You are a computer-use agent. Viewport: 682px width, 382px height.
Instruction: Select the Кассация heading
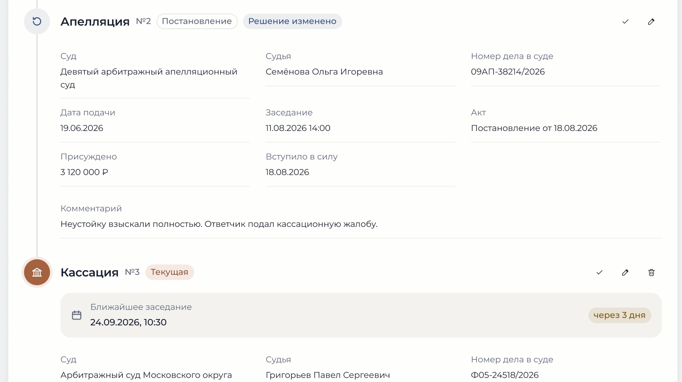pos(89,272)
